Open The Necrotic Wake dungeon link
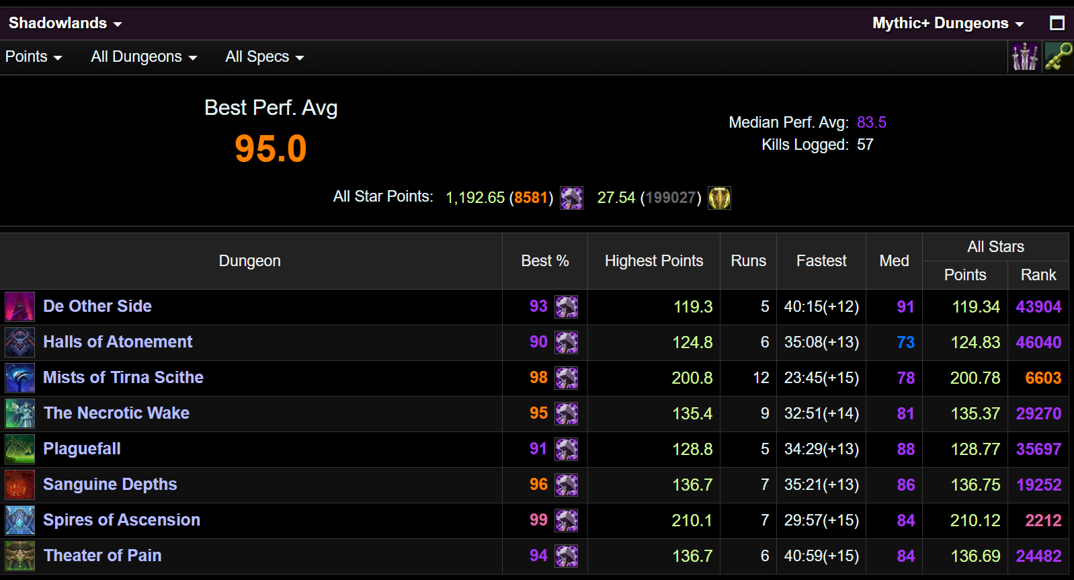This screenshot has width=1074, height=580. (116, 413)
